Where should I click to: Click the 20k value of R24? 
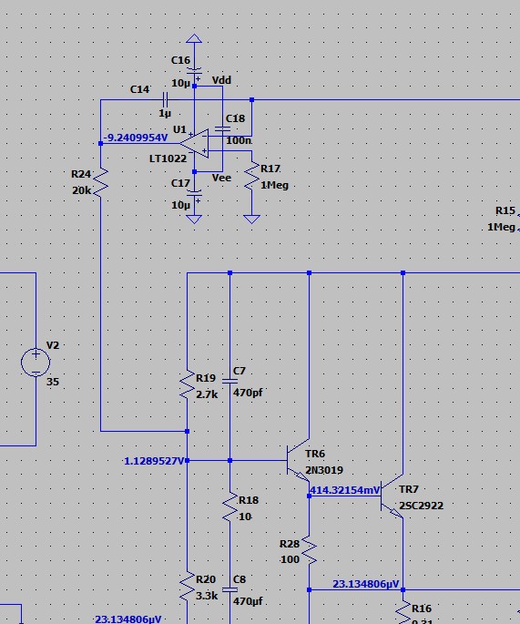coord(82,190)
